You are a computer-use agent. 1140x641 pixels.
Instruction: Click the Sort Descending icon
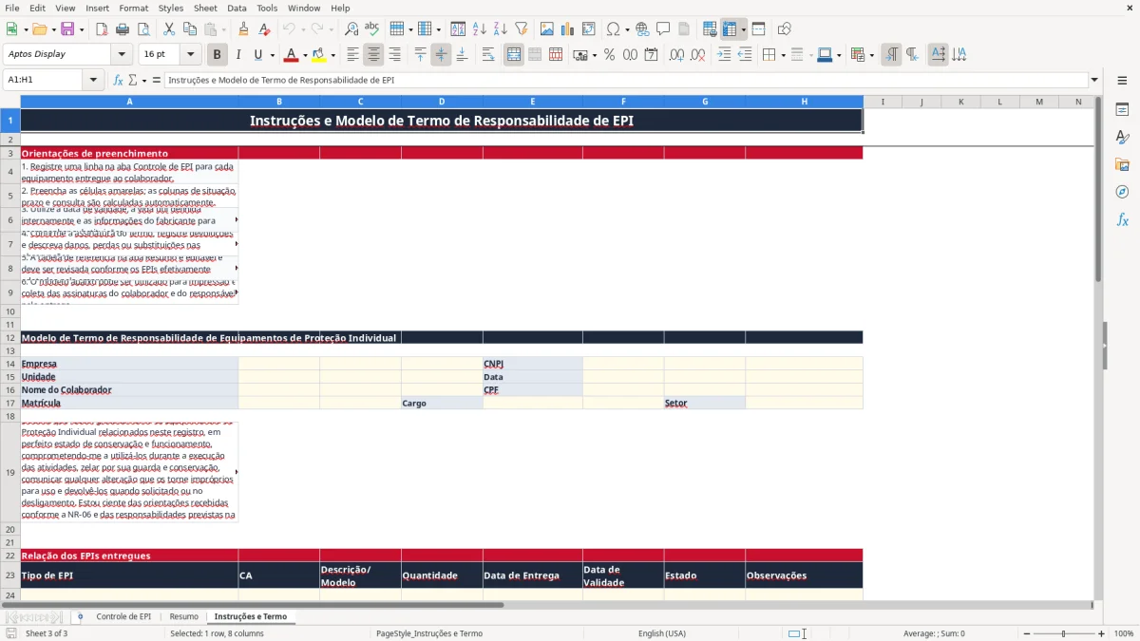pos(500,29)
